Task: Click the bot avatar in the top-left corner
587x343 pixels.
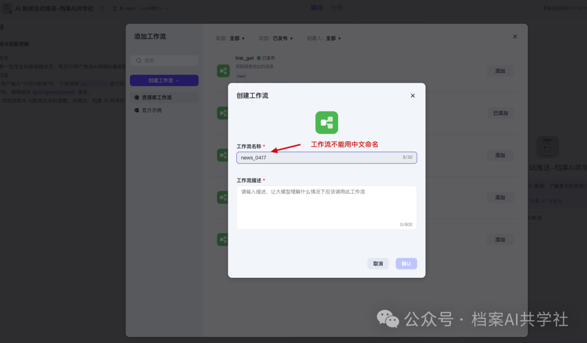Action: [7, 8]
